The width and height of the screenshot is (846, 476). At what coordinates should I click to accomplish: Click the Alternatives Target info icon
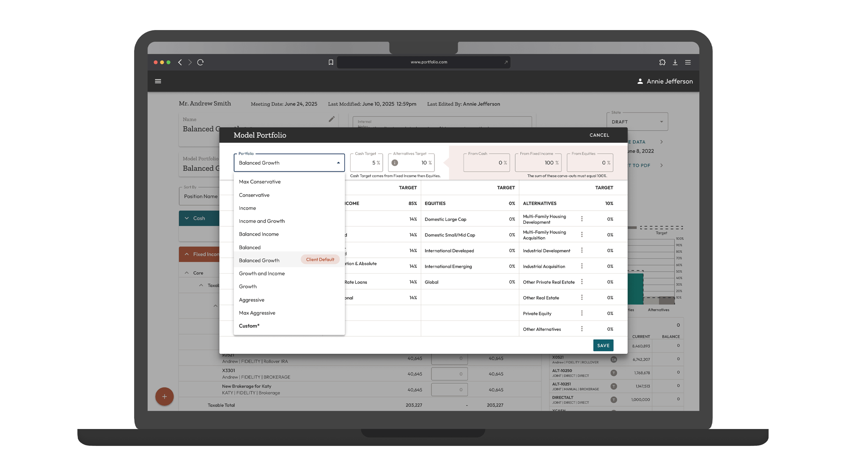(395, 163)
